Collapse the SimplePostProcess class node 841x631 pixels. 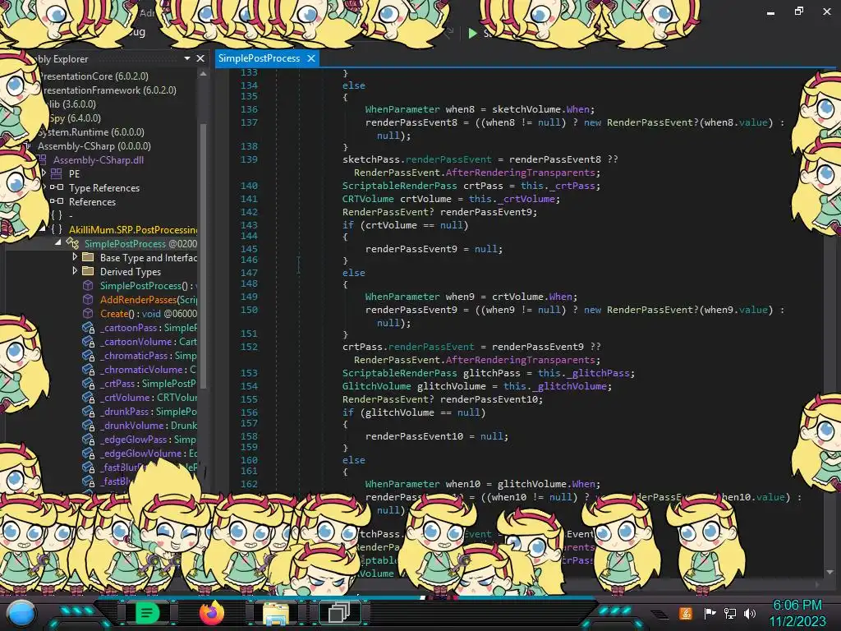[58, 243]
